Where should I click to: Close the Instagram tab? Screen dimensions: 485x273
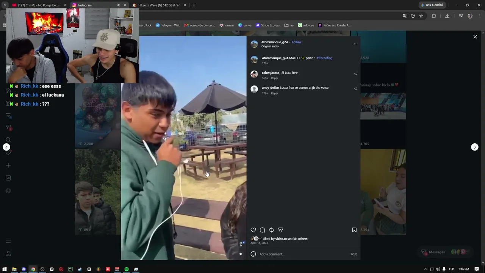point(125,5)
